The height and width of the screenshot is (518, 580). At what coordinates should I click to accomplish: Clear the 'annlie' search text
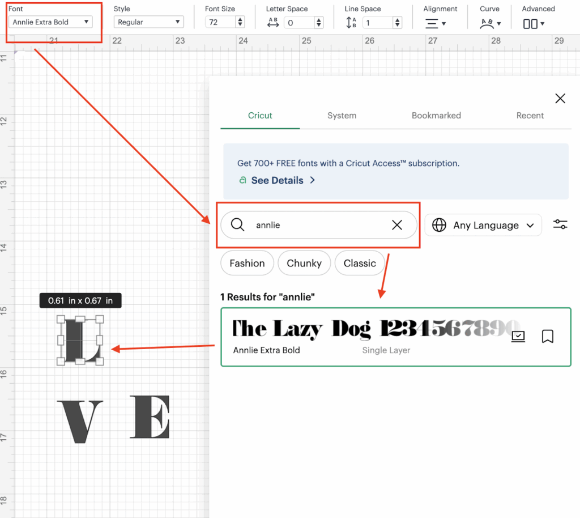[397, 225]
